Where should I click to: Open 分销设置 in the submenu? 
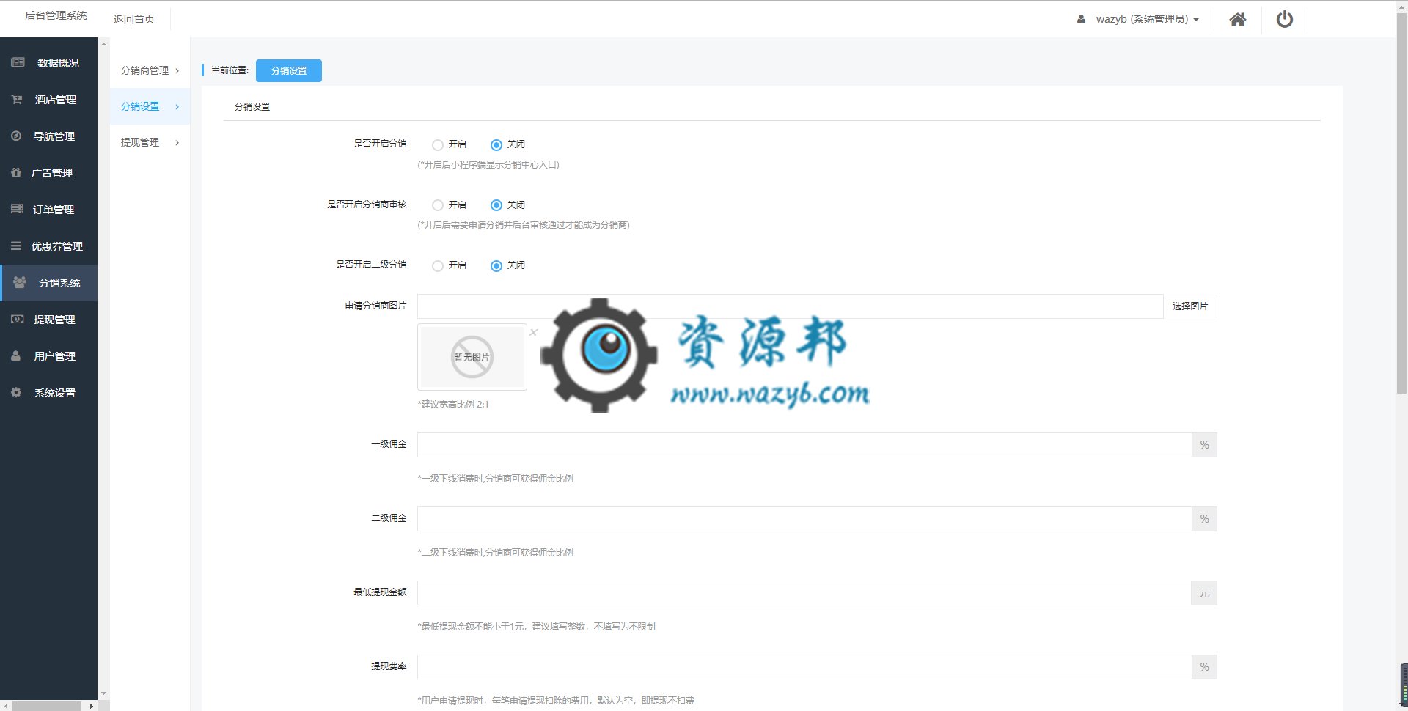tap(140, 106)
